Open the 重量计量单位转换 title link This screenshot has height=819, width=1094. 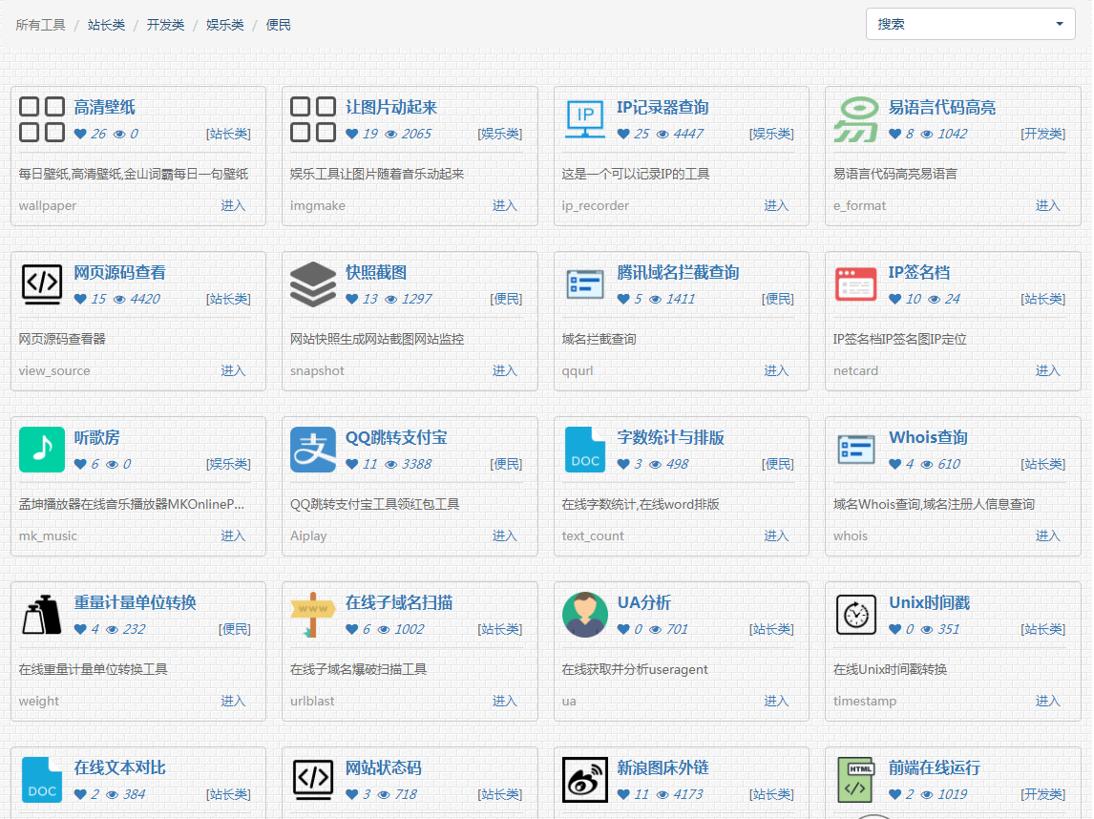[x=136, y=603]
